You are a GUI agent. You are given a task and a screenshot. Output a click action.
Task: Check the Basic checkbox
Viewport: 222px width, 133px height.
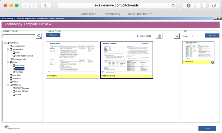[x=14, y=53]
